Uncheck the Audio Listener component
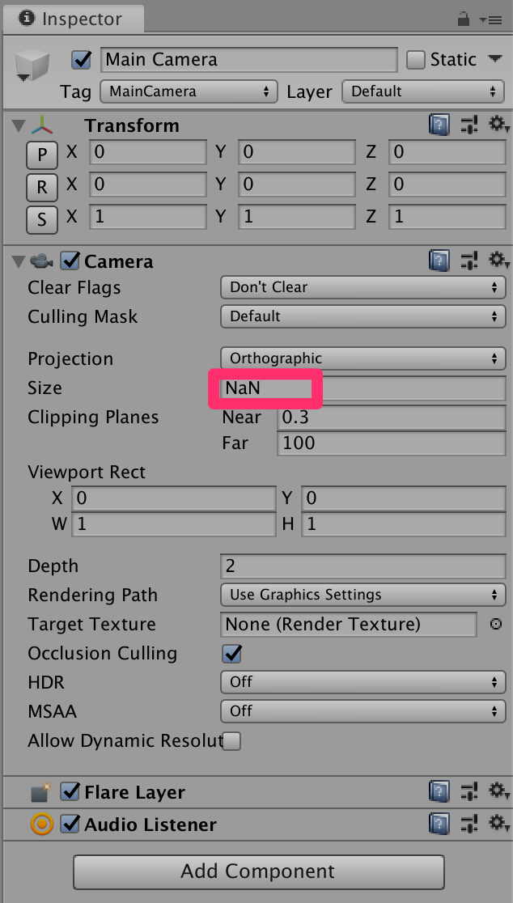The image size is (513, 903). [x=69, y=825]
